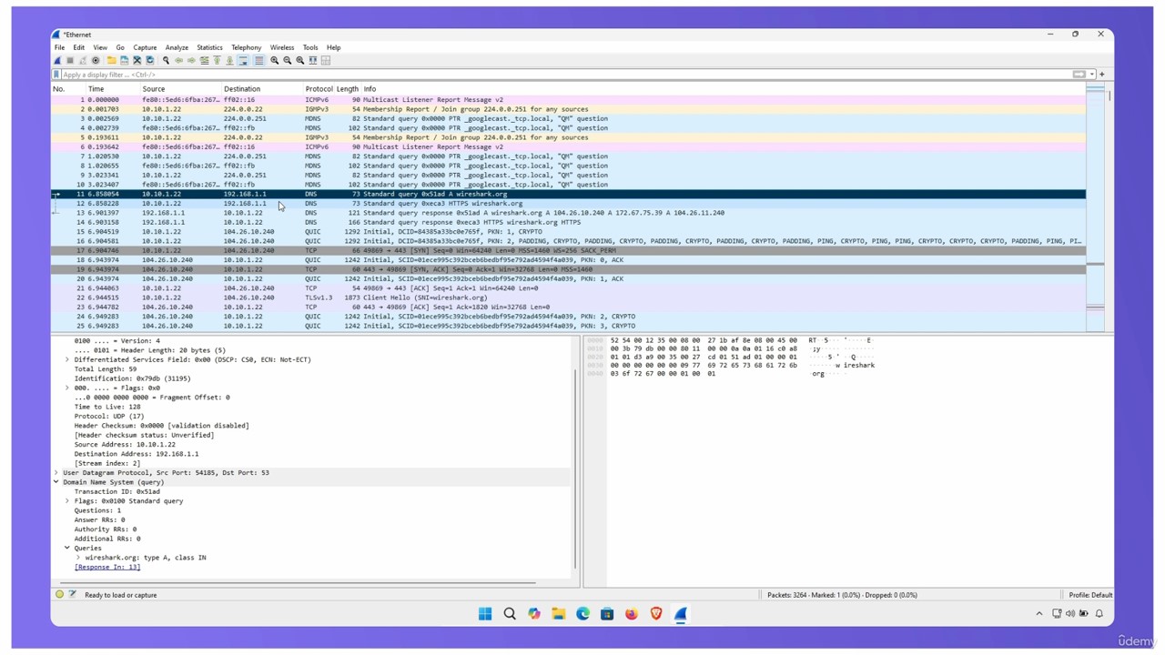The image size is (1165, 655).
Task: Go back in packet history
Action: click(178, 61)
